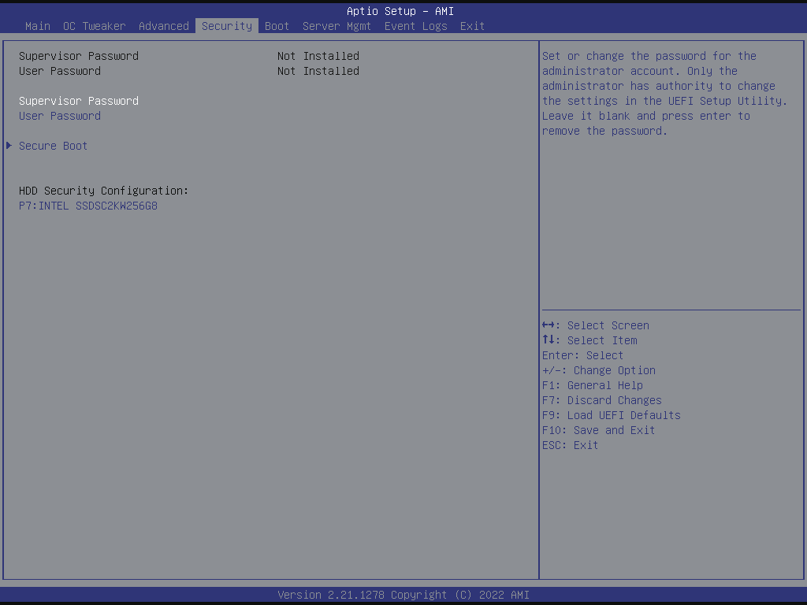The height and width of the screenshot is (605, 807).
Task: Select the highlighted Supervisor Password option
Action: click(79, 101)
